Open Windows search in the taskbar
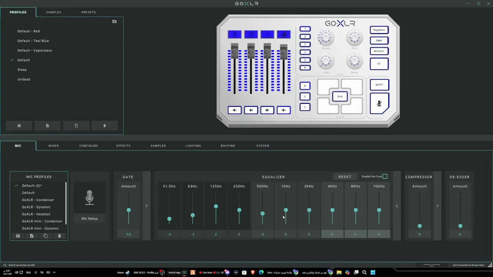The height and width of the screenshot is (277, 493). (x=364, y=272)
